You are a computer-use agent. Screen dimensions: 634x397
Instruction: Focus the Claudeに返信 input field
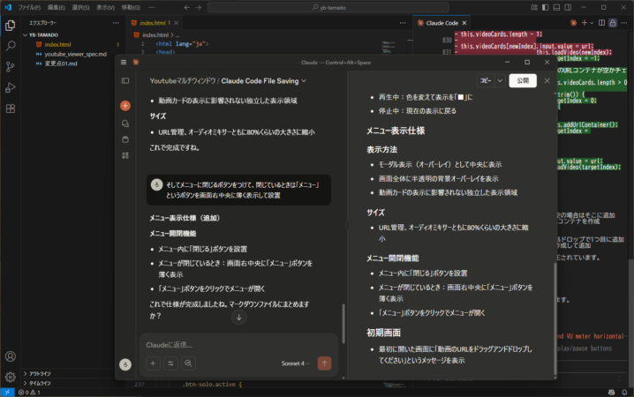(238, 345)
